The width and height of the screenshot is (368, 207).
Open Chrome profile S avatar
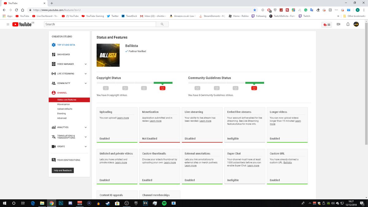(x=357, y=10)
